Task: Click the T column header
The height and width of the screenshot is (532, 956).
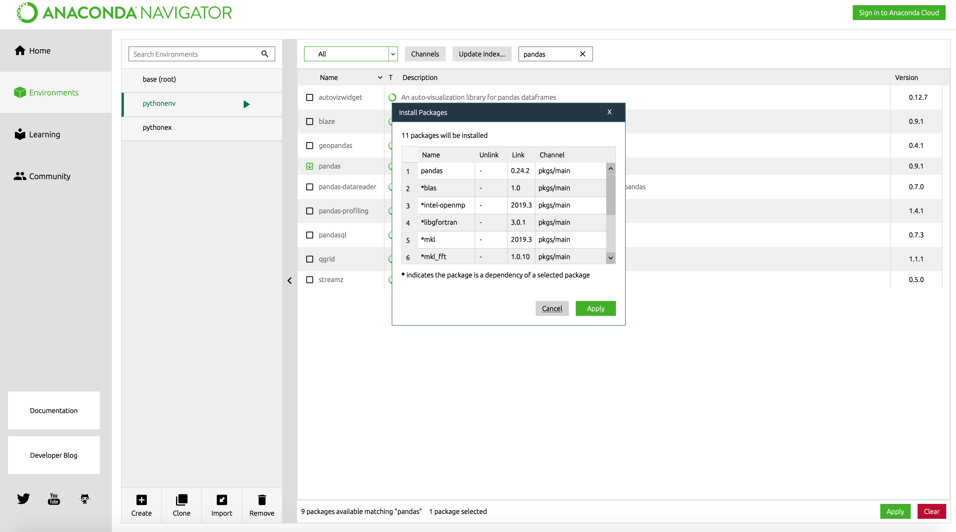Action: pos(391,78)
